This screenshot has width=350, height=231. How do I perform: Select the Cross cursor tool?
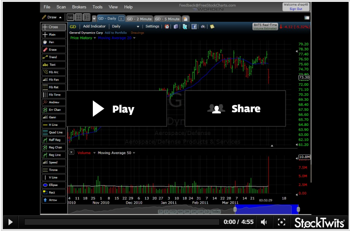(54, 27)
